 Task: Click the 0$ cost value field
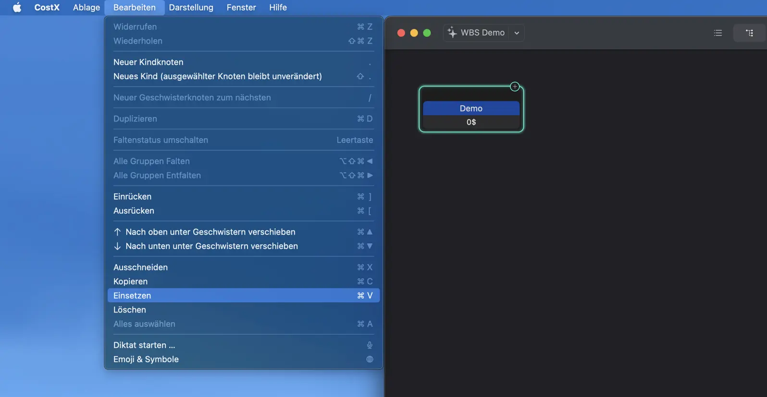(x=471, y=122)
